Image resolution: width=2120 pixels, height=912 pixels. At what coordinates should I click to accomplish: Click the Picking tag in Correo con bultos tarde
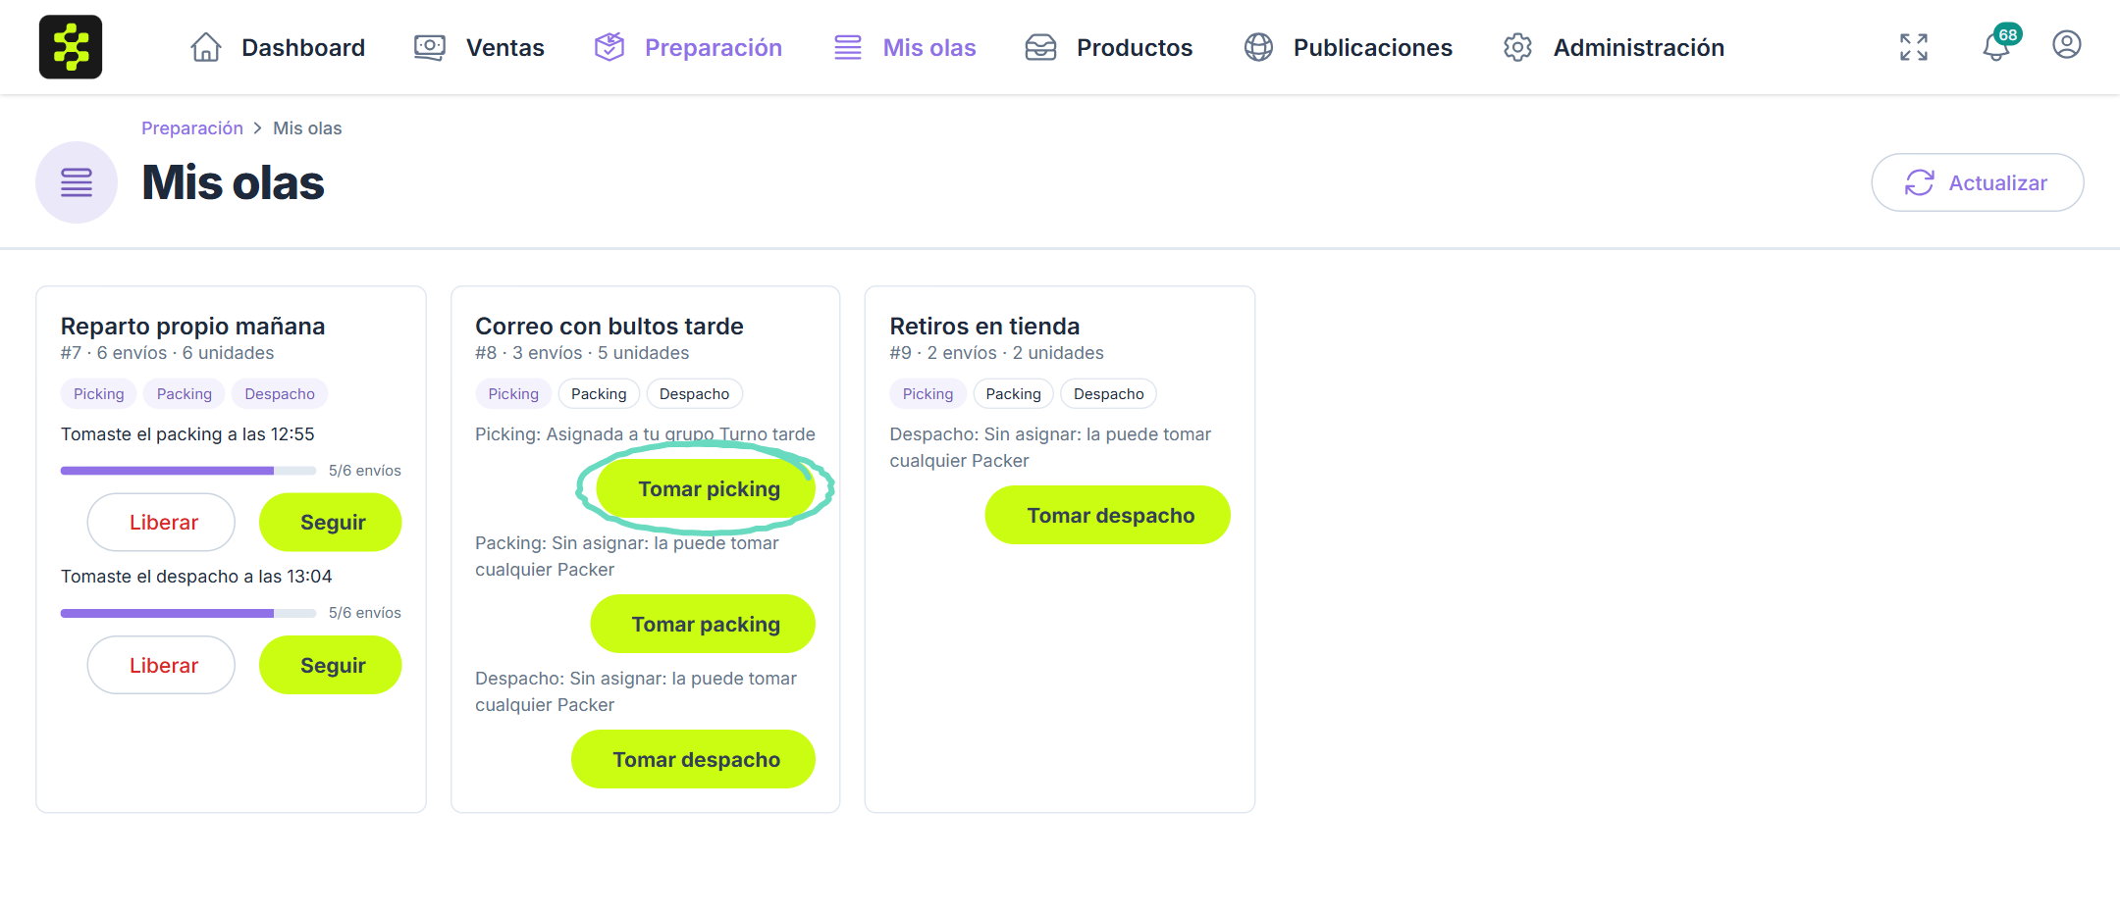coord(513,394)
